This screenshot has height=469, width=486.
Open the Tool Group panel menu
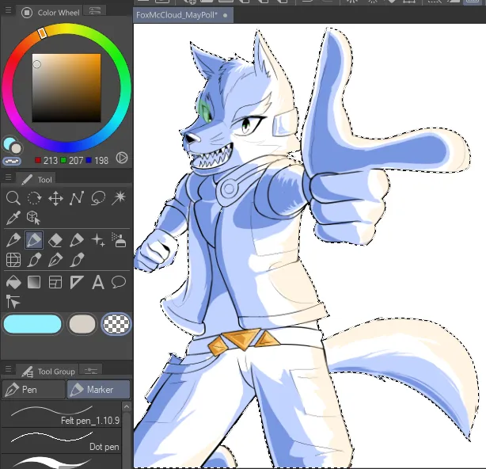pos(9,369)
